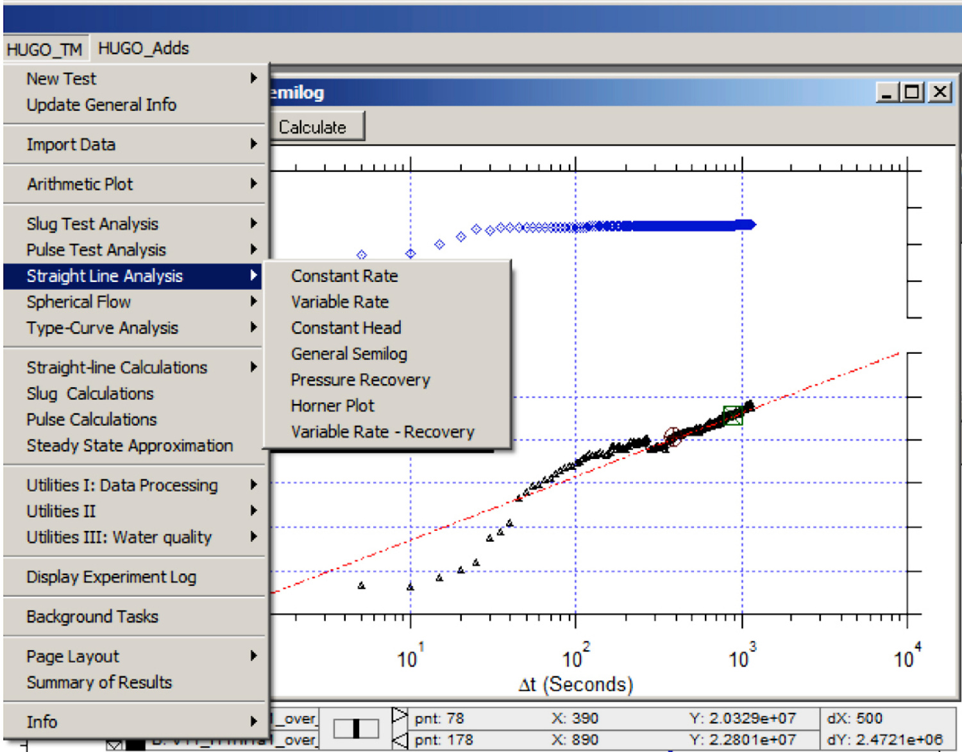
Task: Expand the Arithmetic Plot submenu
Action: tap(134, 184)
